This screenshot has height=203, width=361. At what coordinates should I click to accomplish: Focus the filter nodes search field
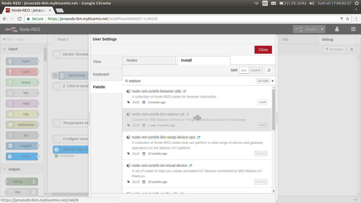24,39
